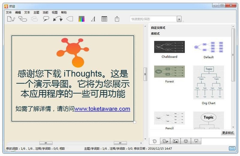The image size is (240, 156).
Task: Click the canvas horizontal scrollbar right arrow
Action: pos(141,143)
